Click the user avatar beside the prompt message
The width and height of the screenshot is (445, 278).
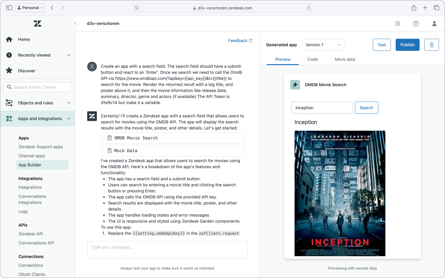click(x=92, y=67)
